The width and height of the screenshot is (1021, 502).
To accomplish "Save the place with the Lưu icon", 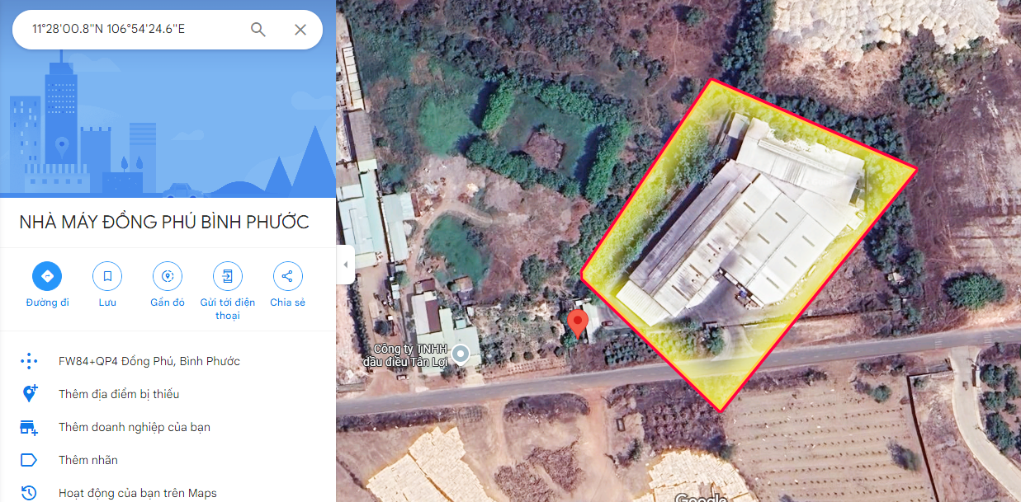I will click(107, 276).
